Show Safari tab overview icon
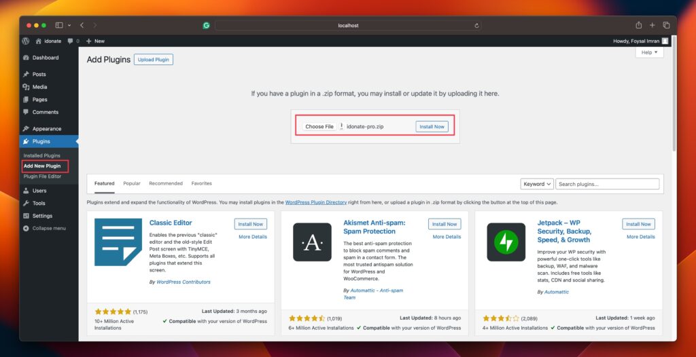 [666, 25]
